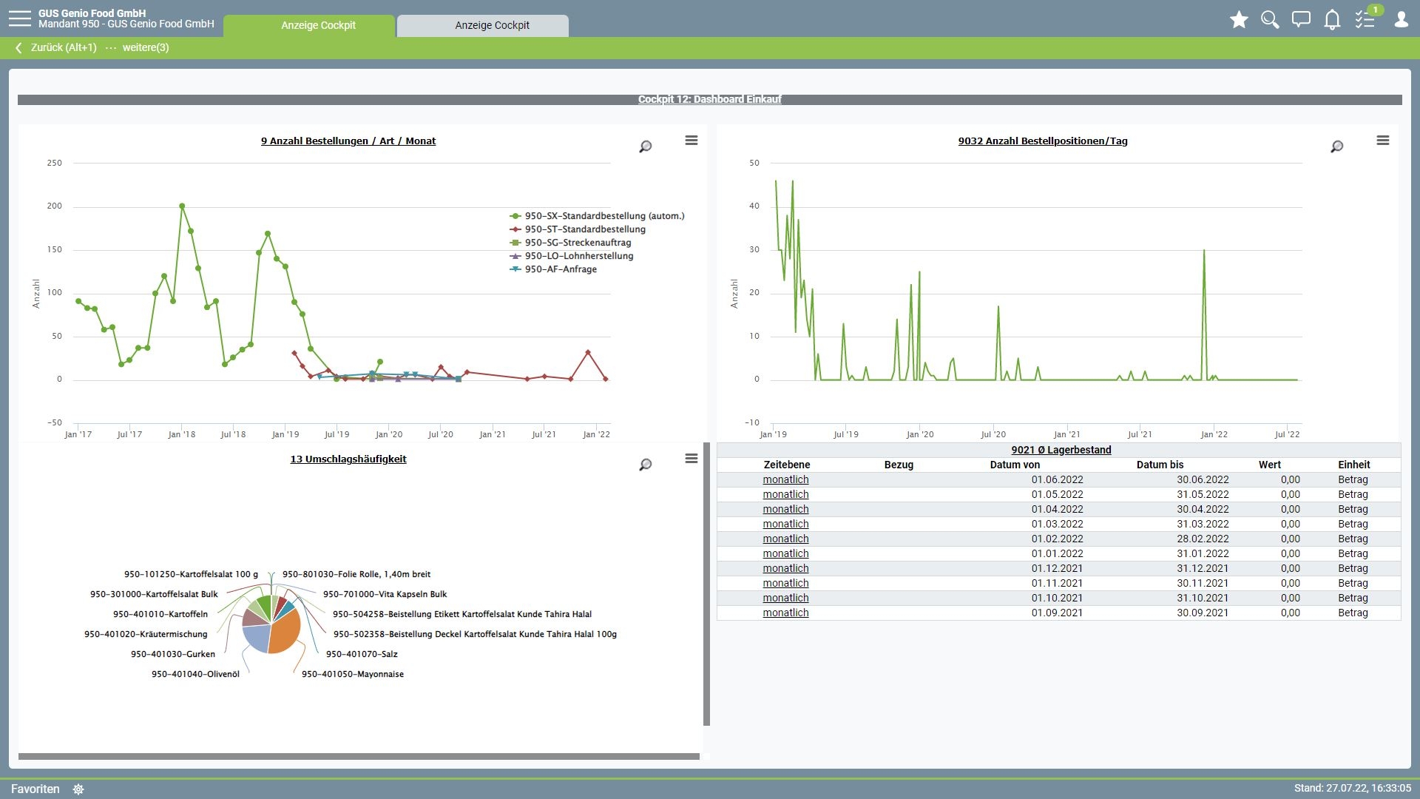The height and width of the screenshot is (799, 1420).
Task: Open the user profile icon
Action: coord(1401,20)
